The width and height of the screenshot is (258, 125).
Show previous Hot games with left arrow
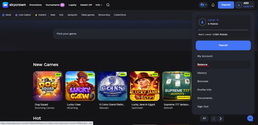[214, 119]
